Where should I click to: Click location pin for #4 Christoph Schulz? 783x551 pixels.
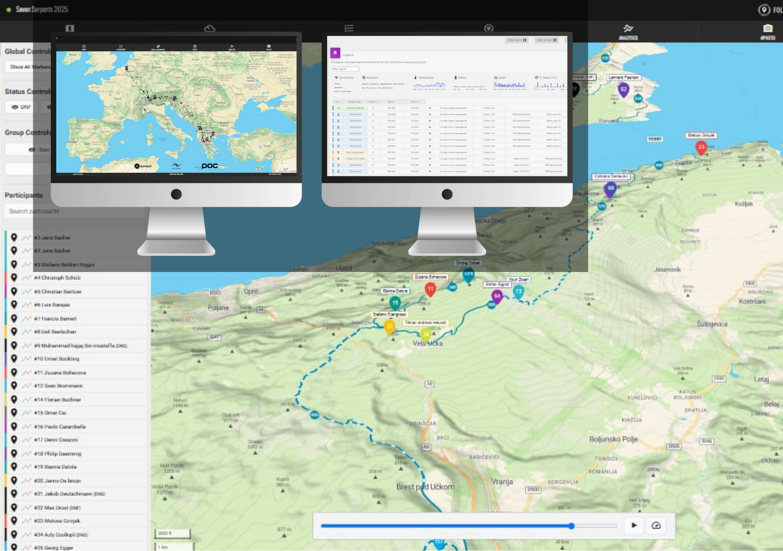click(14, 278)
